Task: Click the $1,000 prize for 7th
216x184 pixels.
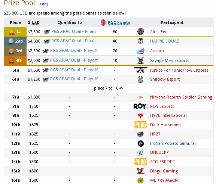Action: (34, 97)
